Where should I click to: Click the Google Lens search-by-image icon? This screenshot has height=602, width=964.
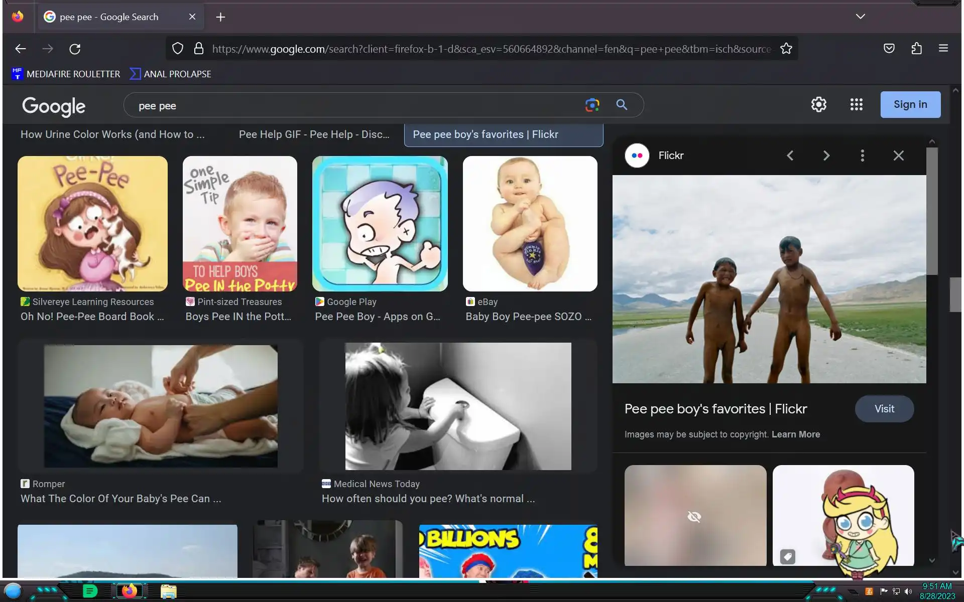pyautogui.click(x=592, y=105)
